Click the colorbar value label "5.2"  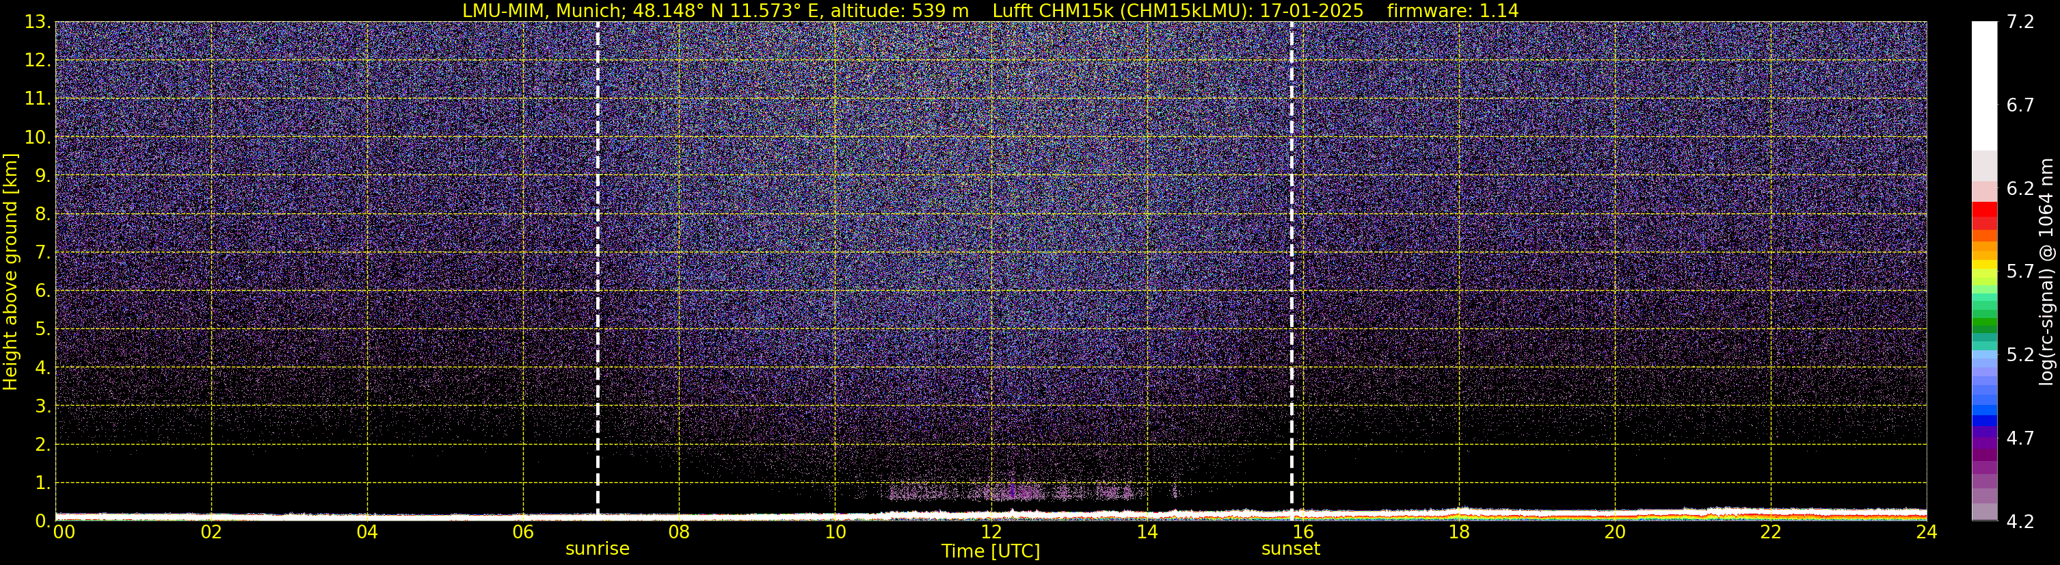[2020, 354]
